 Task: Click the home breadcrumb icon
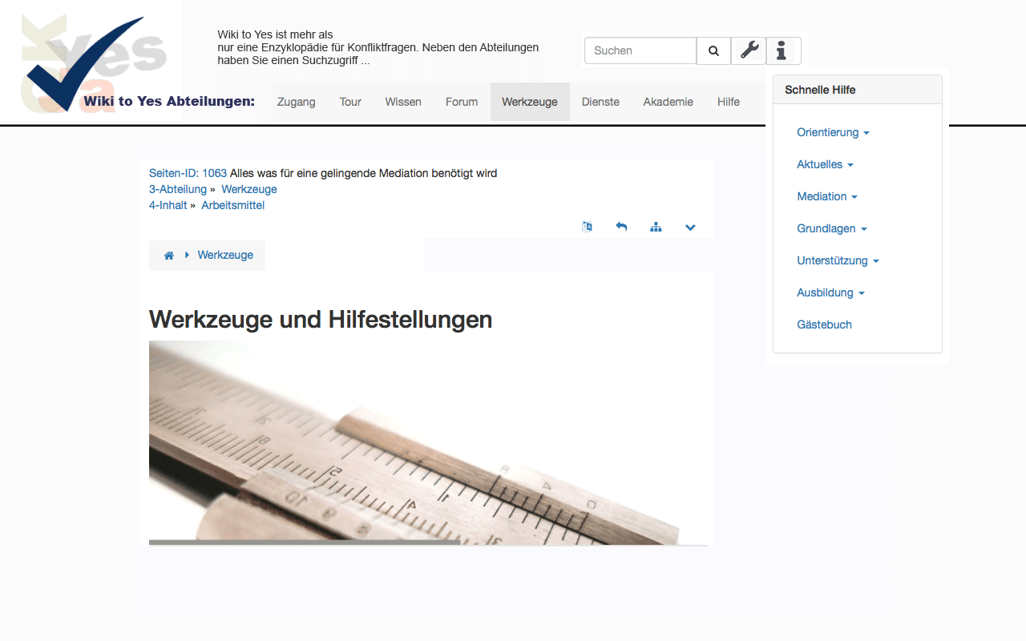169,256
